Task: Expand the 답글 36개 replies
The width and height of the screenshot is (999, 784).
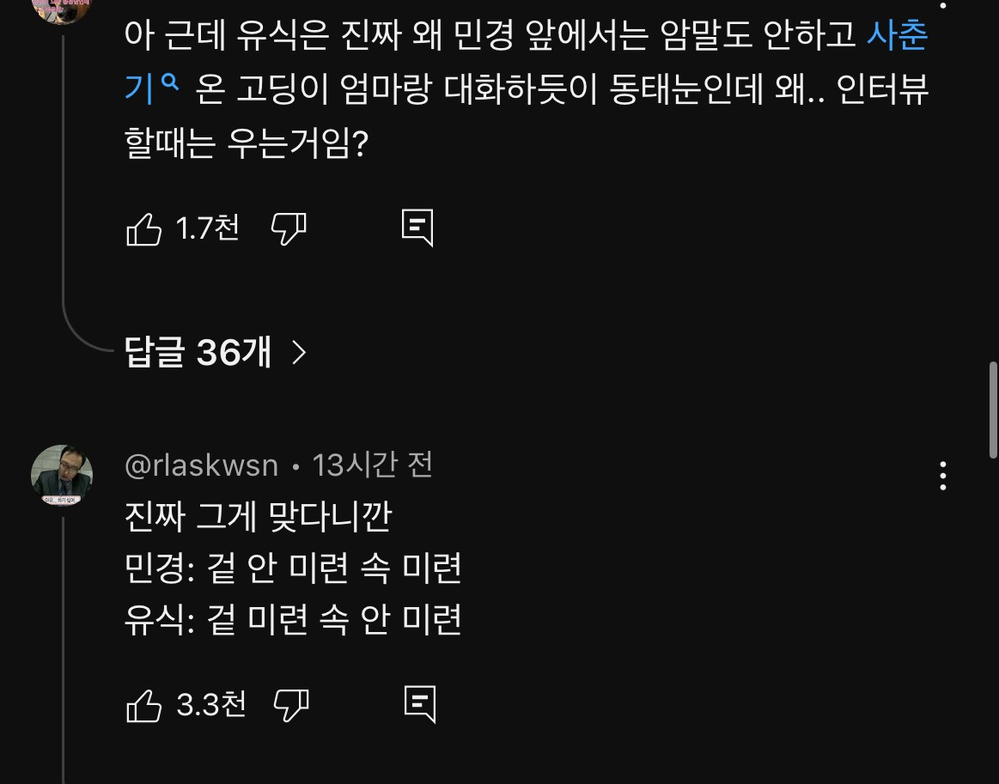Action: click(198, 352)
